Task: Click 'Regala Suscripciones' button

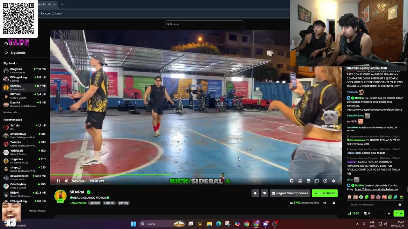Action: click(x=290, y=193)
